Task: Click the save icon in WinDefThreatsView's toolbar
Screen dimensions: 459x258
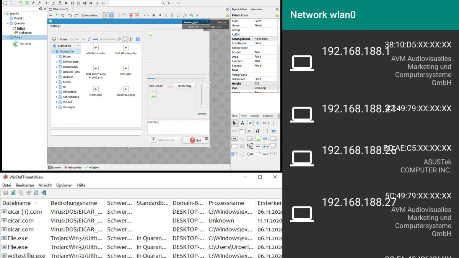Action: point(6,193)
